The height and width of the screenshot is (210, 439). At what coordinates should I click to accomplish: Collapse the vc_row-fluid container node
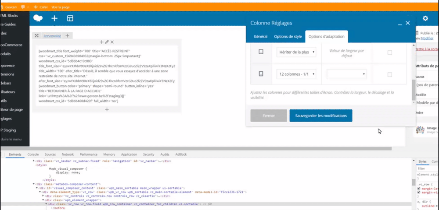pyautogui.click(x=46, y=204)
